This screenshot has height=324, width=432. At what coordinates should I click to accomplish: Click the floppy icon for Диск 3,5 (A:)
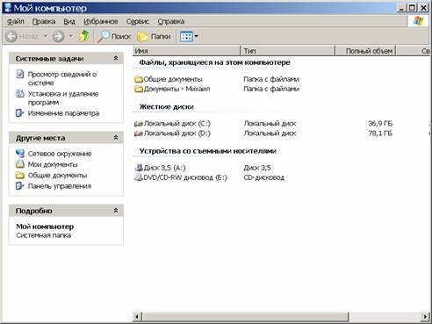pos(139,168)
